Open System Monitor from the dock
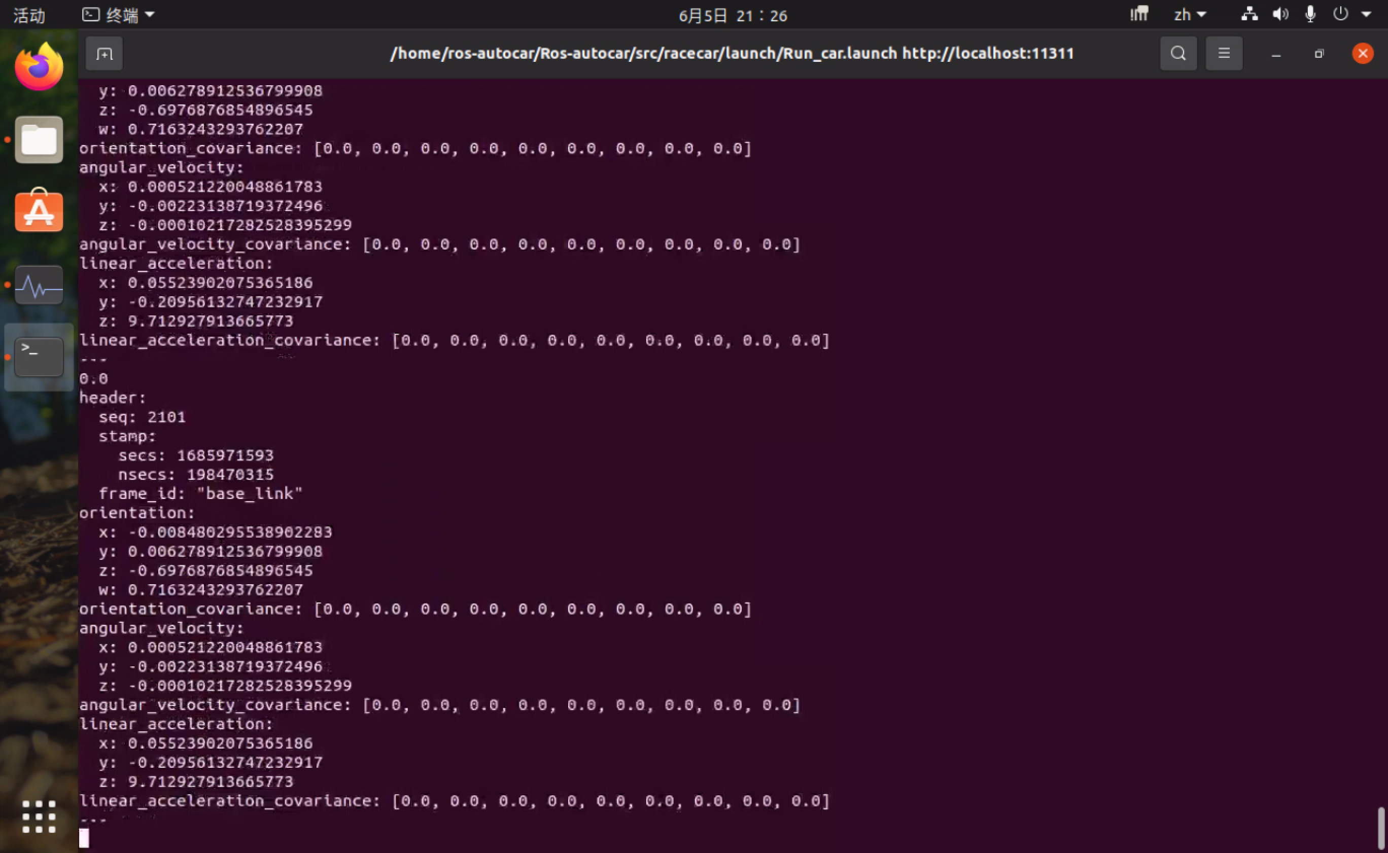The width and height of the screenshot is (1388, 853). click(39, 285)
